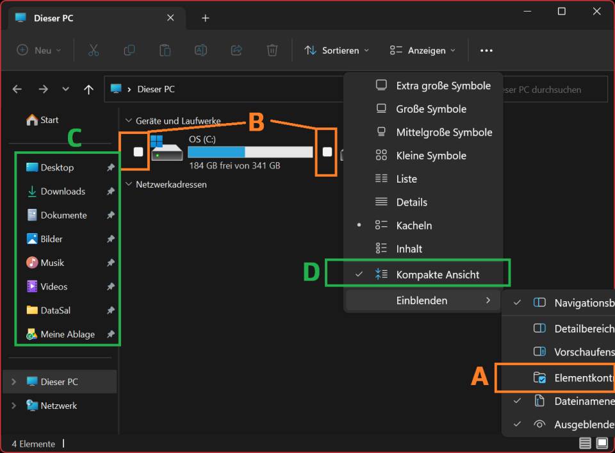Image resolution: width=615 pixels, height=453 pixels.
Task: Switch to large thumbnails view in status bar
Action: point(602,443)
